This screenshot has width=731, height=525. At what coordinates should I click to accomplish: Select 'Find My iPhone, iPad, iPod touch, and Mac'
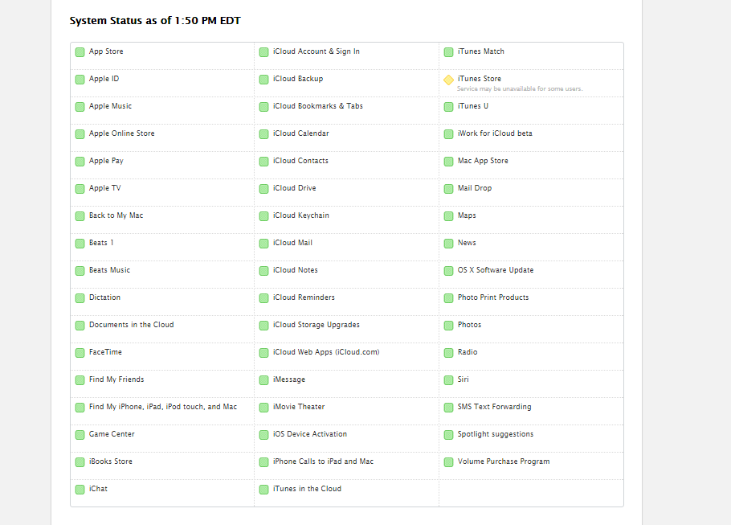coord(163,407)
